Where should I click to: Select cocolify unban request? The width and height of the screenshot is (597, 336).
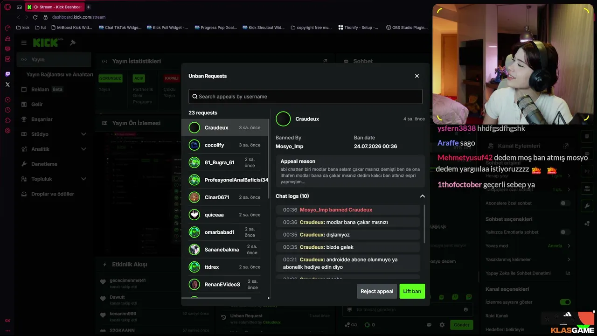coord(225,145)
